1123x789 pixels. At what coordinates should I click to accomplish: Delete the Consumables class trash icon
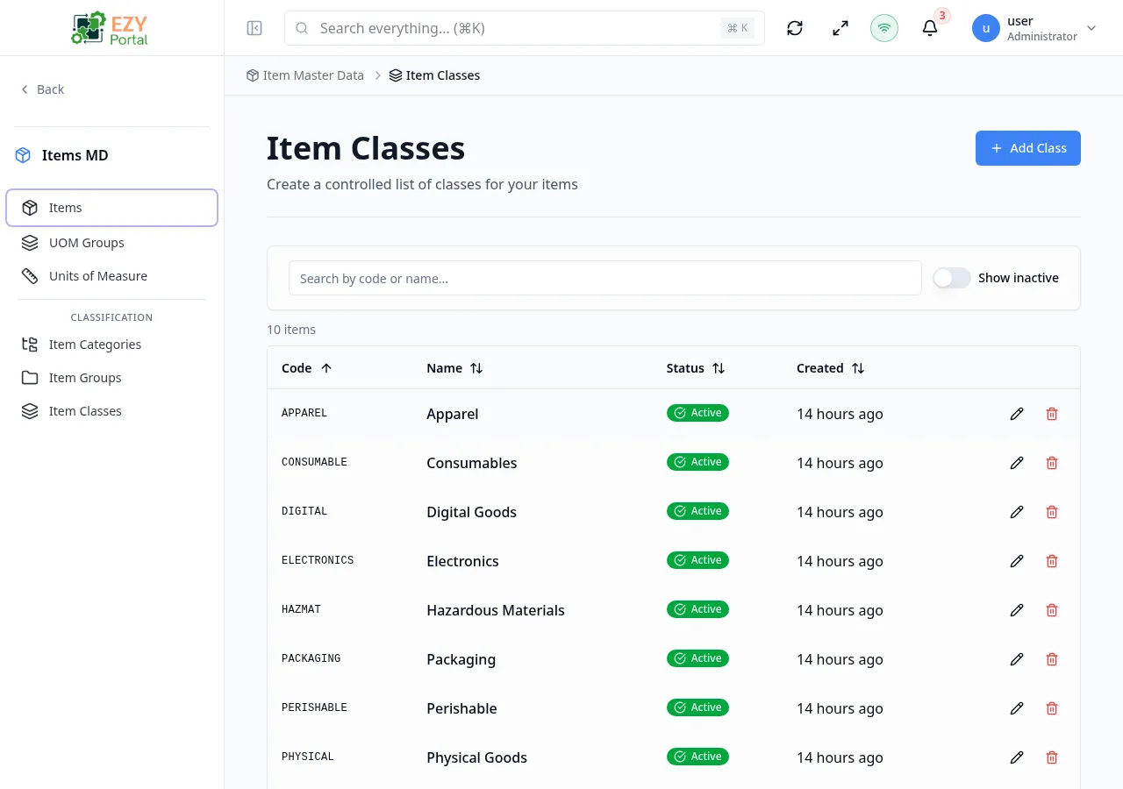pyautogui.click(x=1052, y=463)
